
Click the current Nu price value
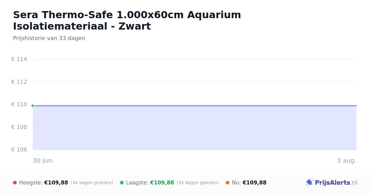pyautogui.click(x=254, y=183)
